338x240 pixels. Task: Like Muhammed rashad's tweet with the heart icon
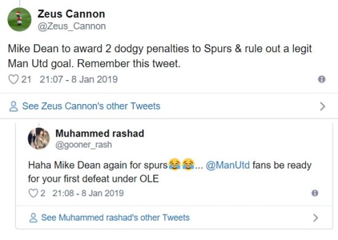pos(33,193)
